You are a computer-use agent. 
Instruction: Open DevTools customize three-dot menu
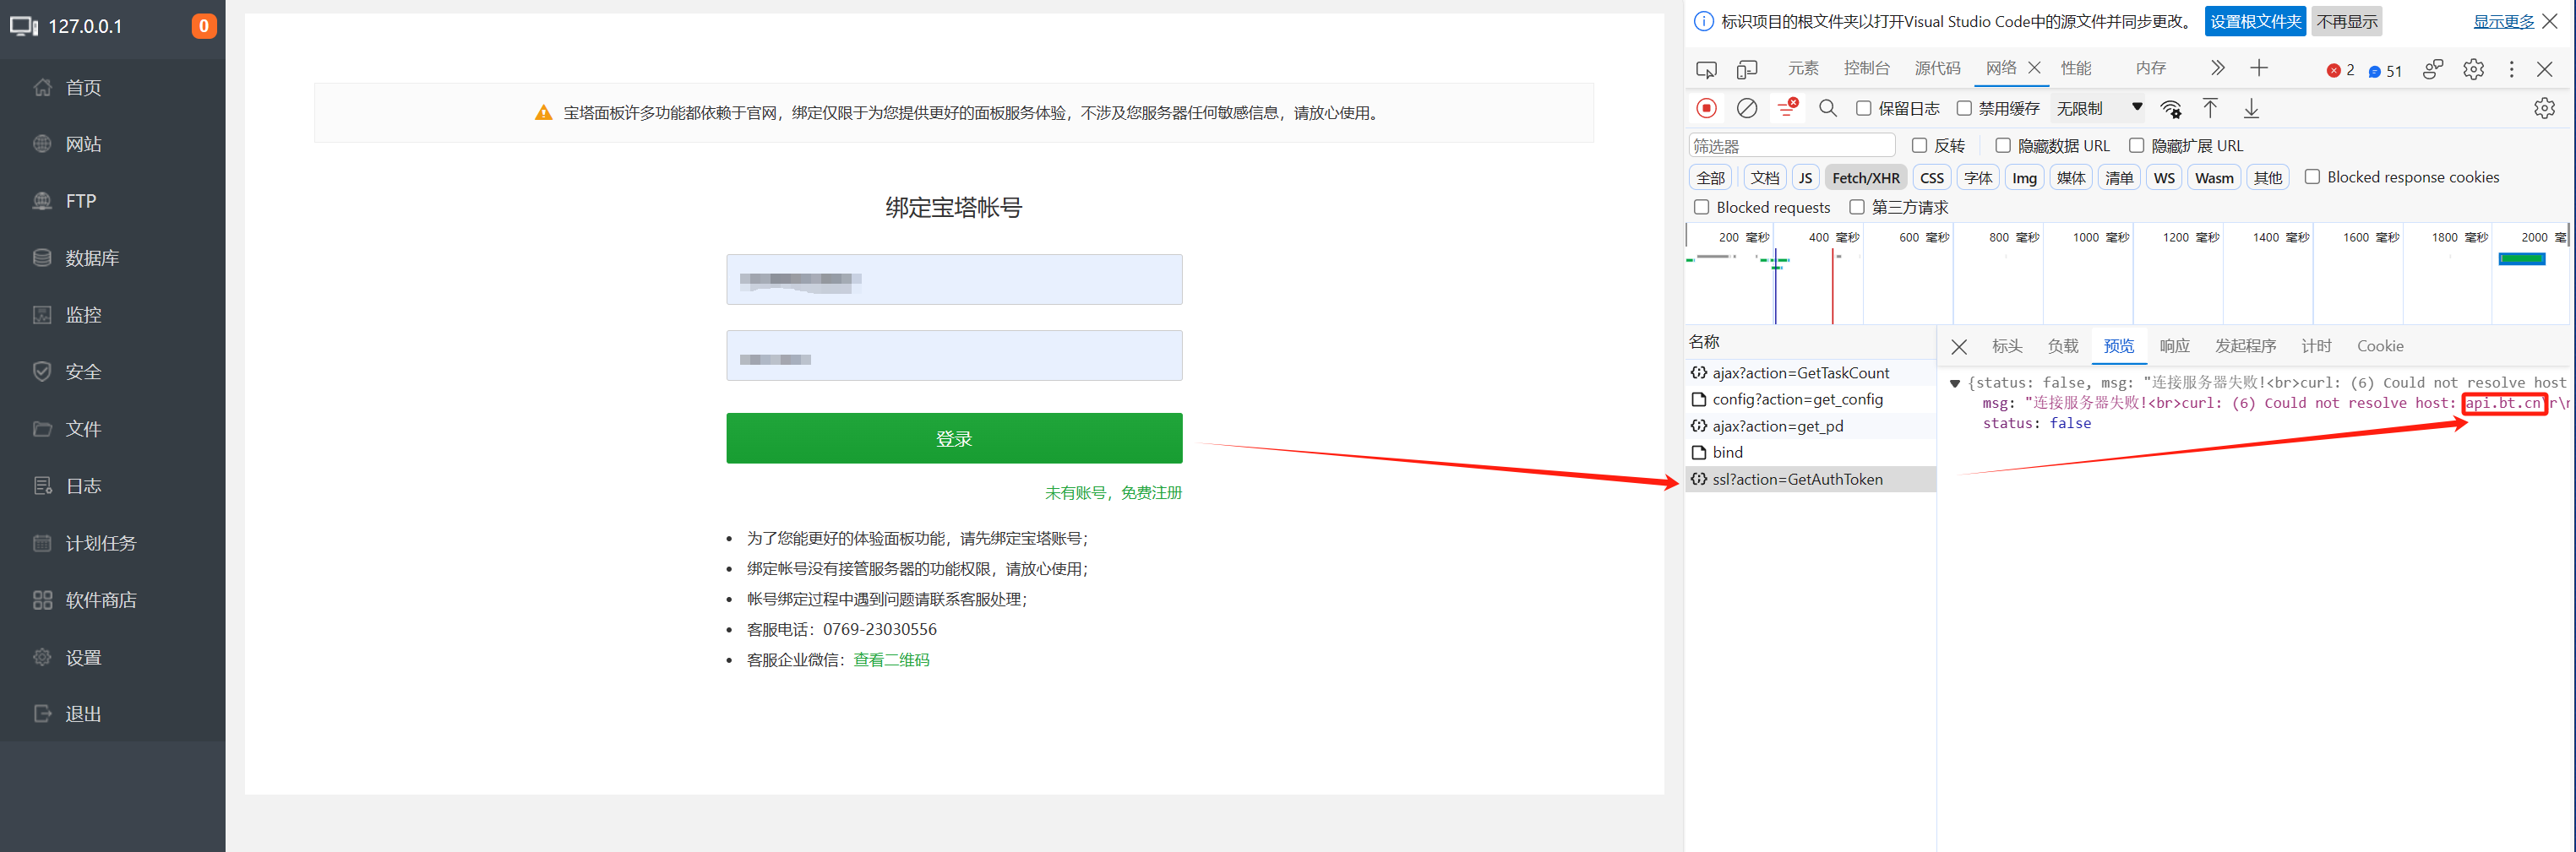tap(2511, 69)
